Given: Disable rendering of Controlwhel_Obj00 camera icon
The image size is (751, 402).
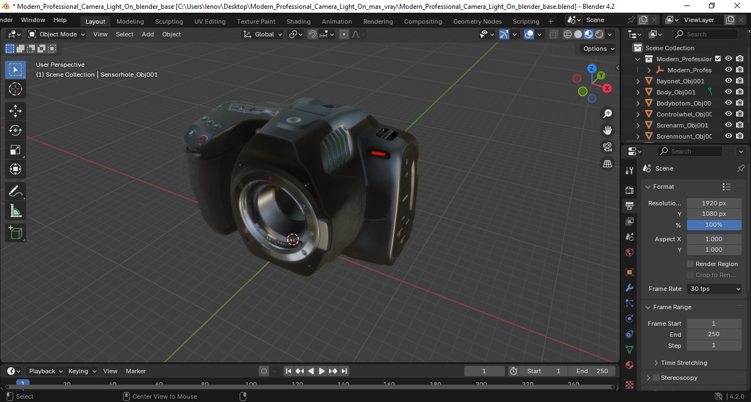Looking at the screenshot, I should click(740, 114).
